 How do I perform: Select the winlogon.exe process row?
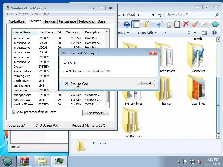click(x=58, y=95)
